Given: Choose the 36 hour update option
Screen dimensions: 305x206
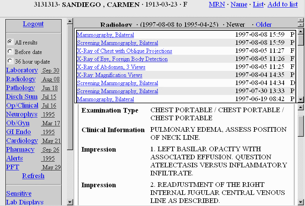Looking at the screenshot, I should pos(10,61).
